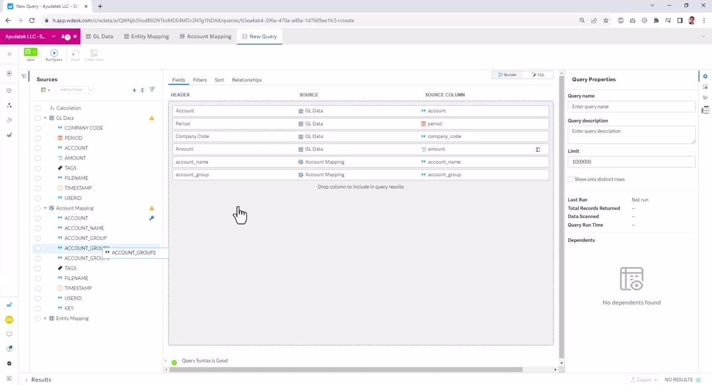The image size is (712, 385).
Task: Expand the Query Syntax status chevron
Action: point(165,361)
